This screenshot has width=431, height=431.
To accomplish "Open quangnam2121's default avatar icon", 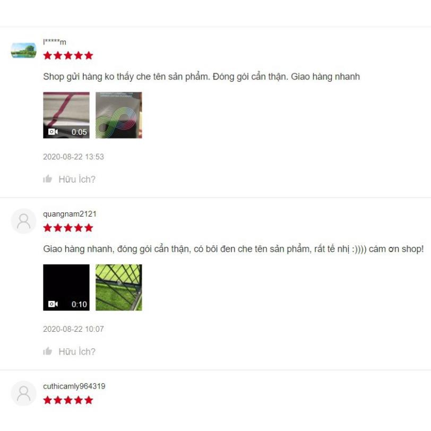I will coord(24,221).
